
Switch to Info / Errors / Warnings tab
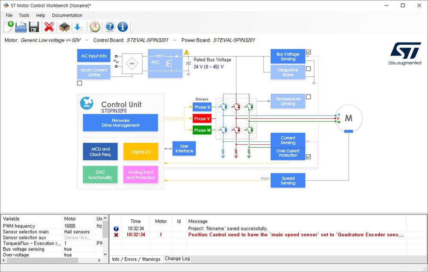coord(136,259)
